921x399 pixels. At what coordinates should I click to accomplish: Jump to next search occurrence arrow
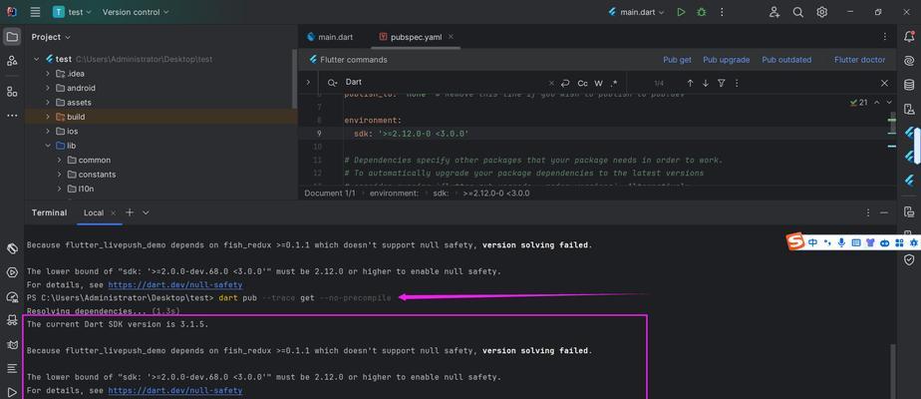pos(706,83)
